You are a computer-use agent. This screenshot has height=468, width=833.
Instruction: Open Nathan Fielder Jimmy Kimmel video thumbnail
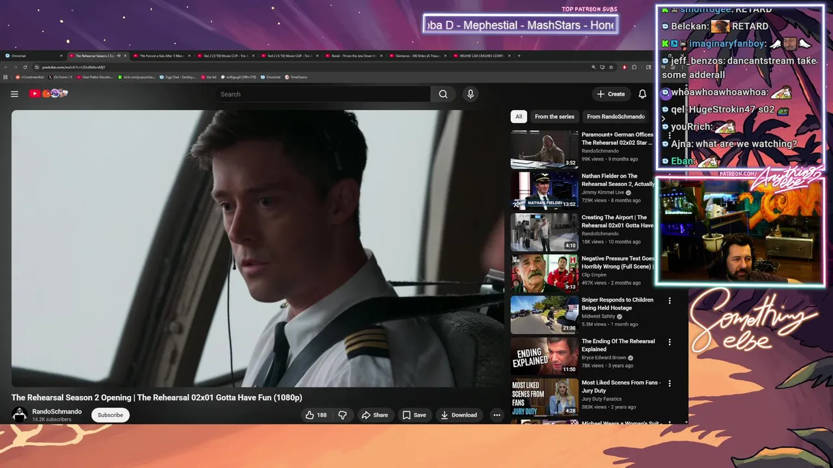tap(544, 190)
